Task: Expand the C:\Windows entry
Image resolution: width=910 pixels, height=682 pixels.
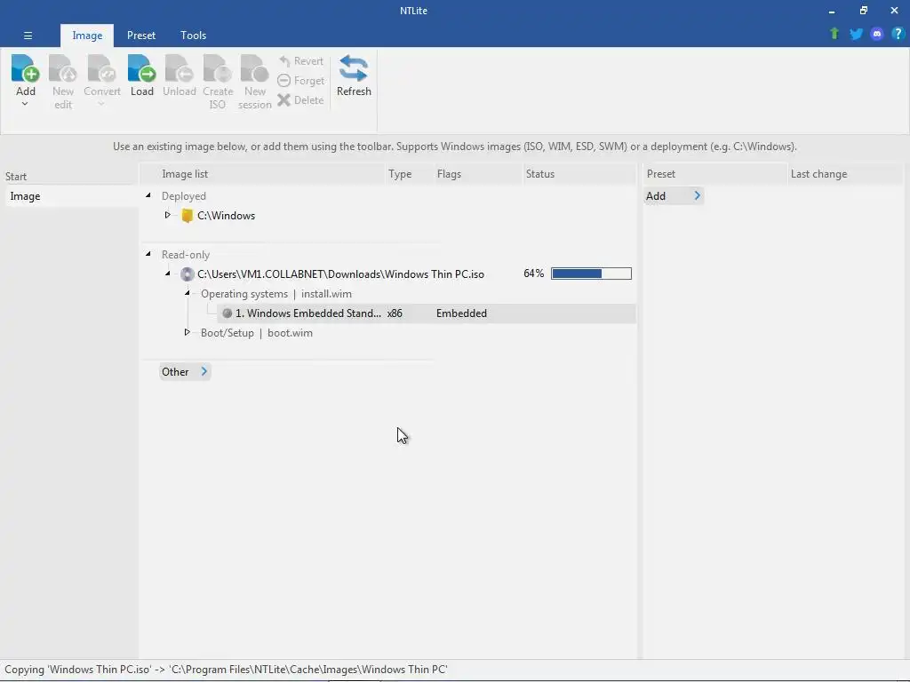Action: (167, 215)
